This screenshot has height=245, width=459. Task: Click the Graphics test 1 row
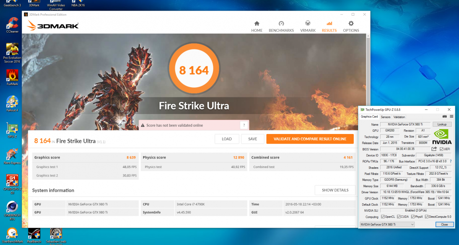85,167
